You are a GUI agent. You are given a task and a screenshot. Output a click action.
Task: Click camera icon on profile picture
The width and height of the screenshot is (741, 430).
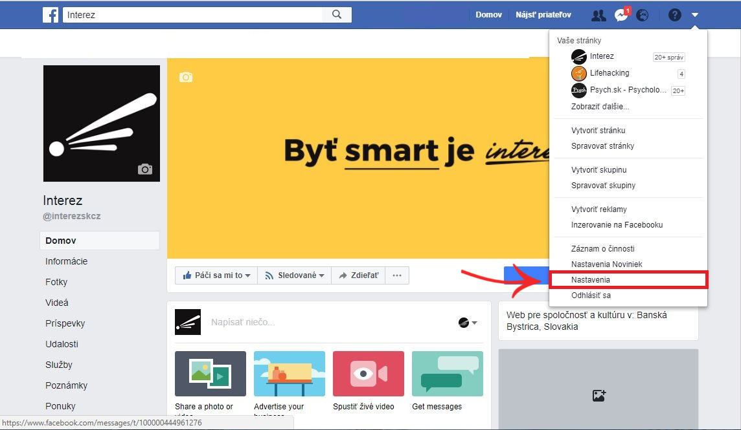tap(145, 169)
